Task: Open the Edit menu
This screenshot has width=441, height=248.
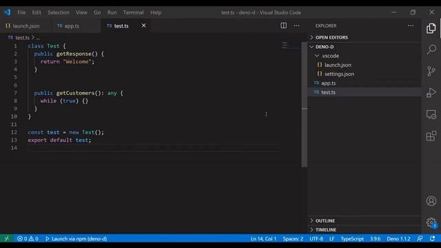Action: tap(37, 12)
